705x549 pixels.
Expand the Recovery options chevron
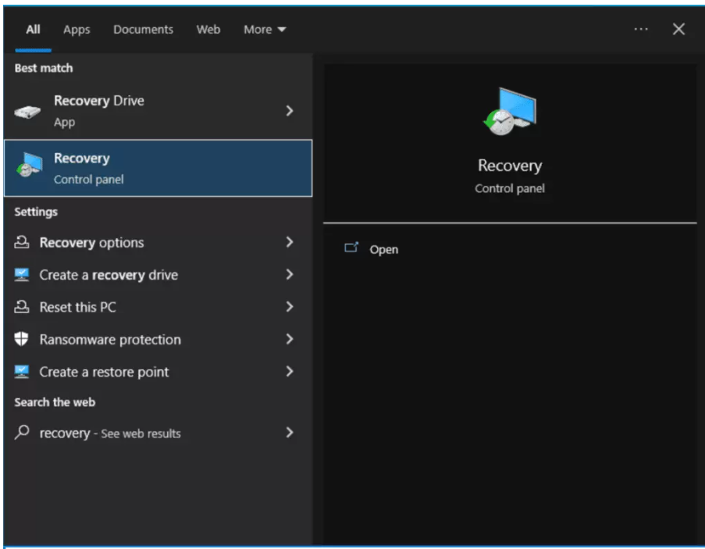[x=290, y=242]
